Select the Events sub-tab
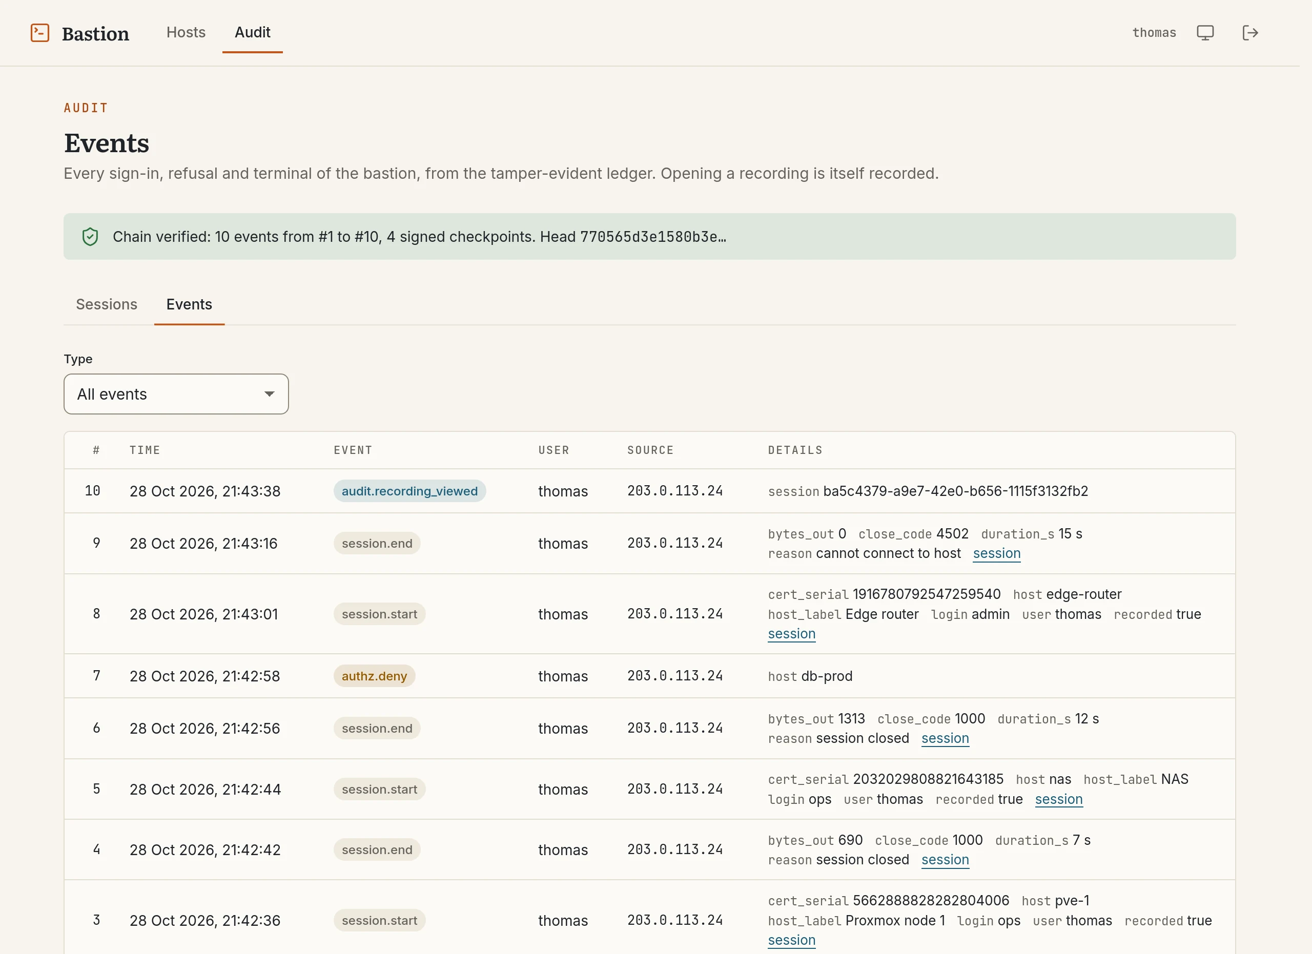 pos(189,304)
